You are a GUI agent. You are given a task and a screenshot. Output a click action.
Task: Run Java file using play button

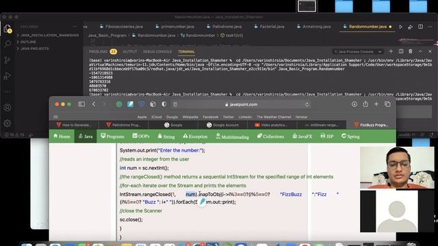(x=401, y=27)
